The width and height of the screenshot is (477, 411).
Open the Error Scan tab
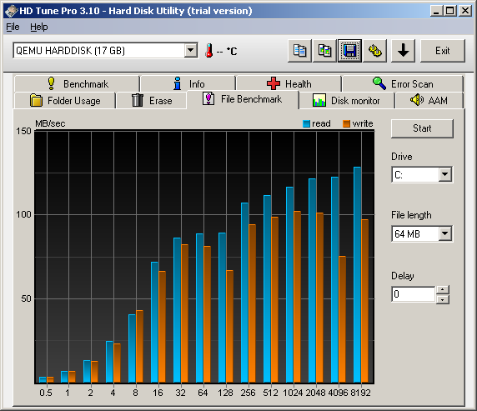point(403,83)
